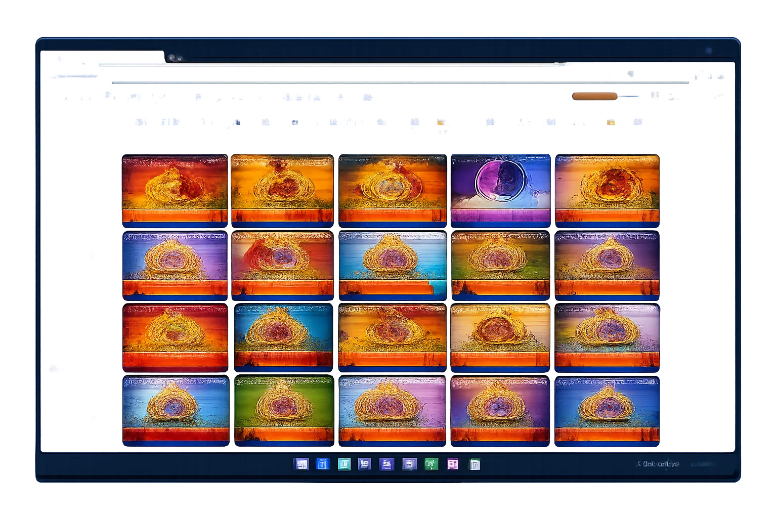Open the gray-purple taskbar app icon
This screenshot has height=518, width=777.
409,464
